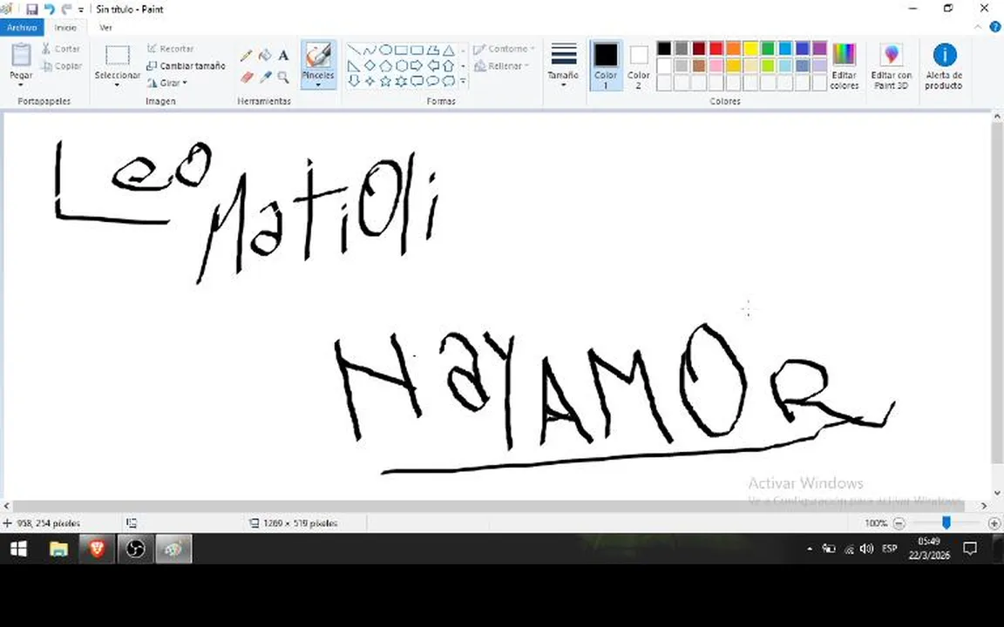Open the Seleccionar dropdown arrow
The width and height of the screenshot is (1004, 627).
pos(117,85)
